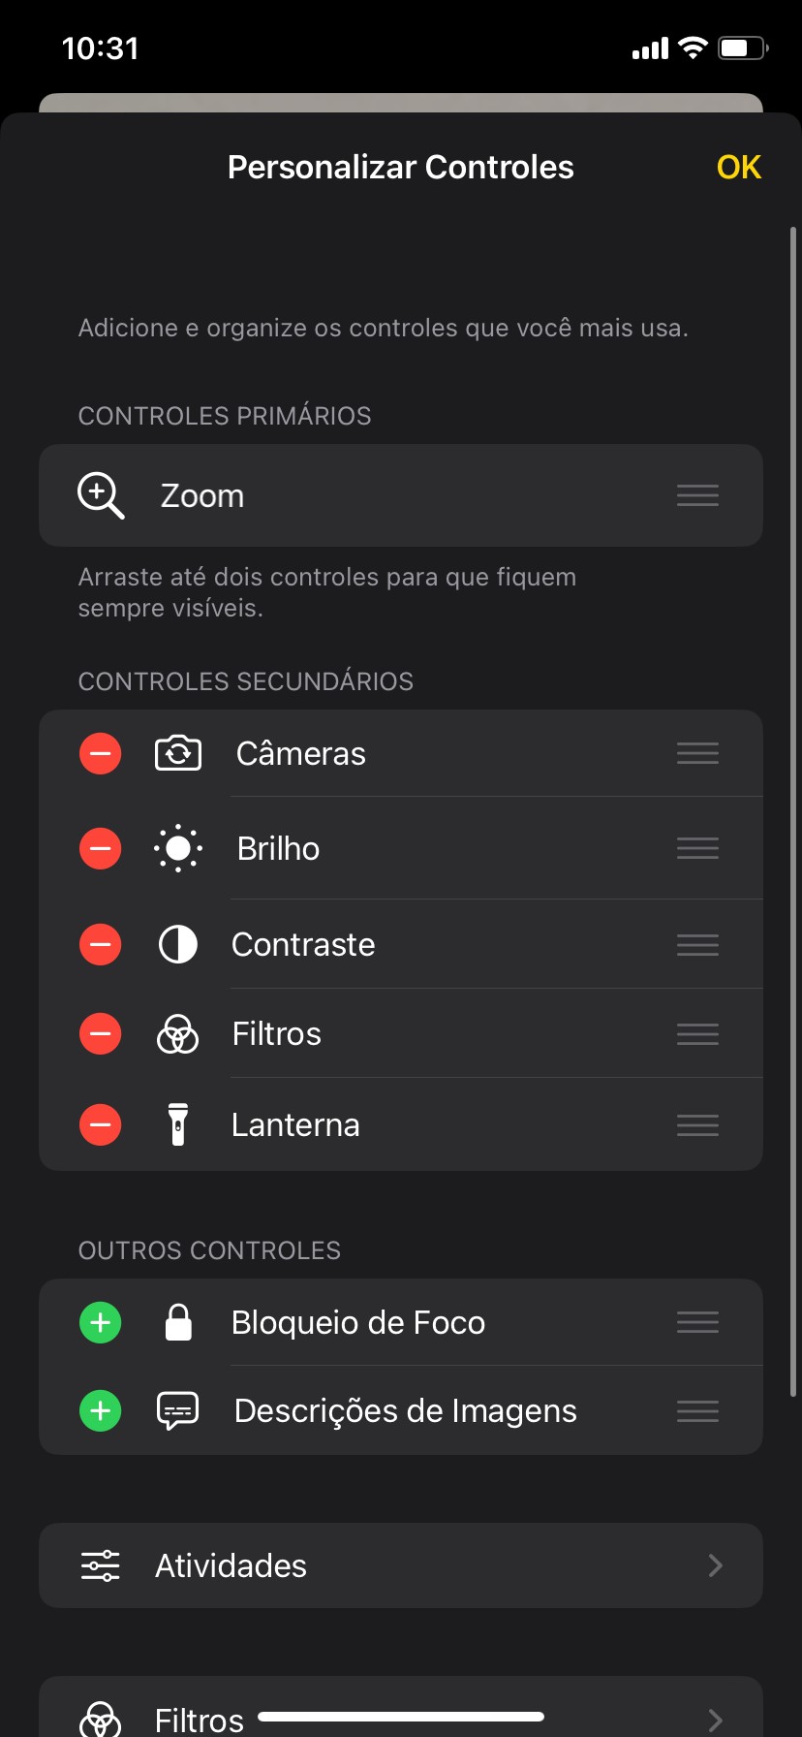Click the vertical scrollbar on the right edge
The image size is (802, 1737).
point(792,810)
